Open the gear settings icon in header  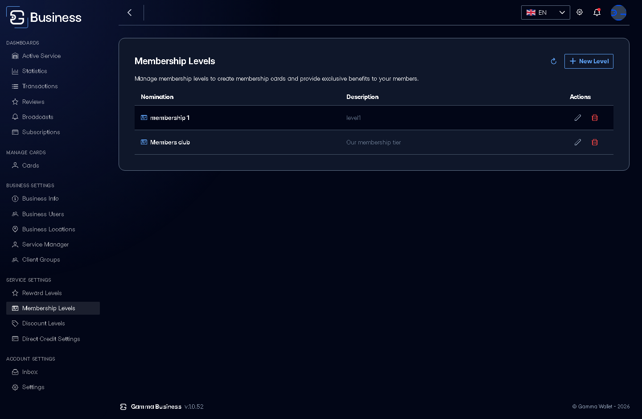pyautogui.click(x=580, y=12)
